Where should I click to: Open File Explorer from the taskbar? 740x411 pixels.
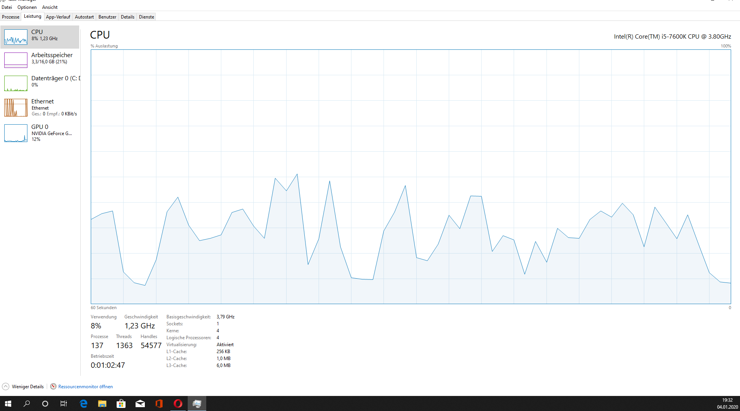[102, 404]
